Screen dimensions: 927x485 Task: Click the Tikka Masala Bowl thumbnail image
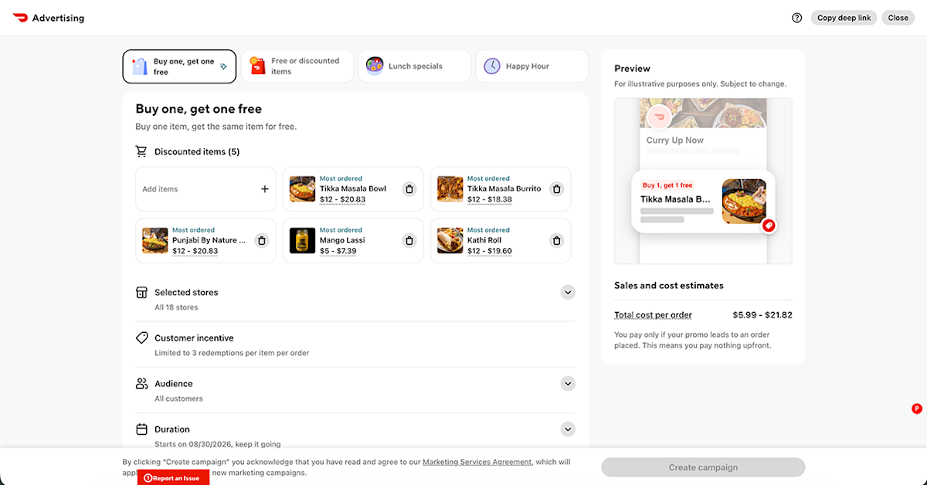click(x=302, y=189)
